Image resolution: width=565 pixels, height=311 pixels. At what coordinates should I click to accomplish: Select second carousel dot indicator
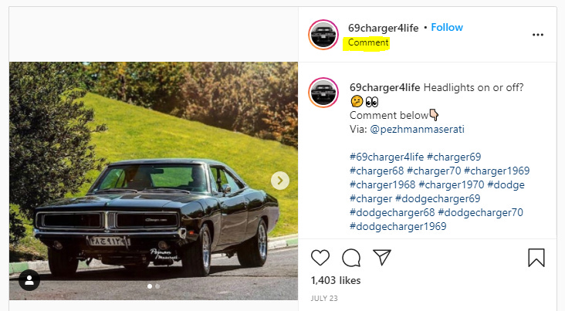(157, 286)
